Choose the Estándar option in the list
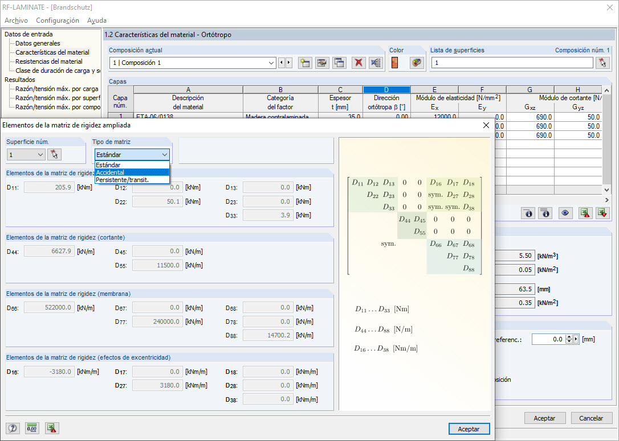 [132, 164]
